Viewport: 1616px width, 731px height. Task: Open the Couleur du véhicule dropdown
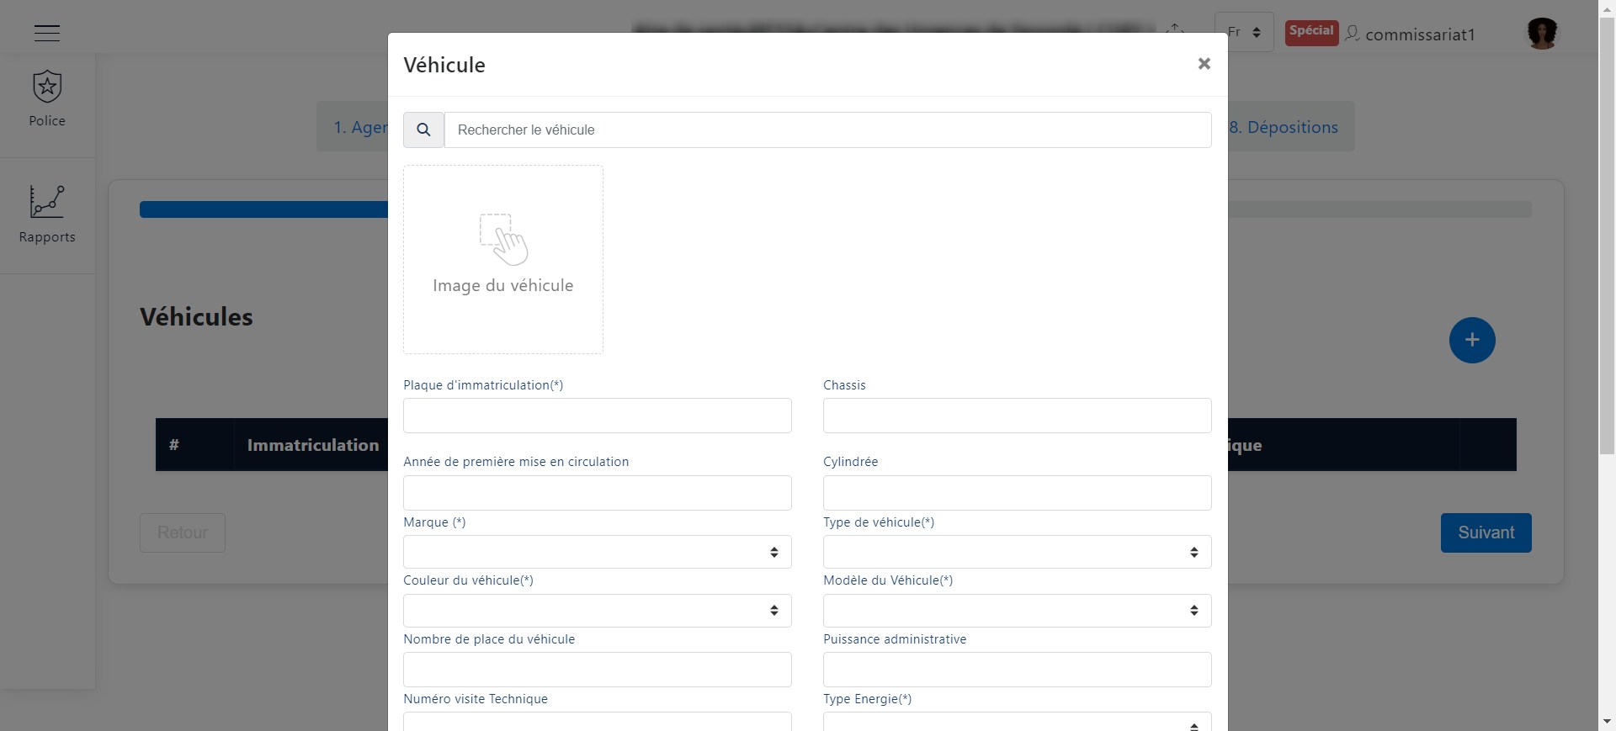coord(598,611)
